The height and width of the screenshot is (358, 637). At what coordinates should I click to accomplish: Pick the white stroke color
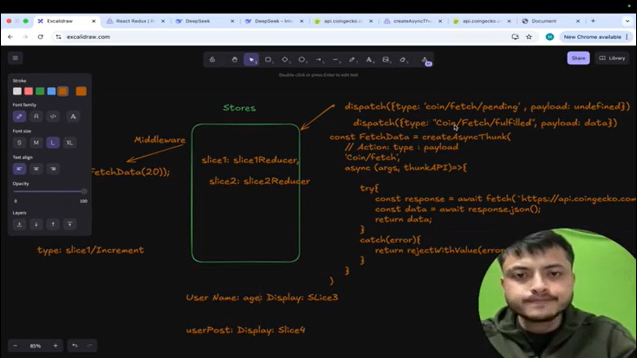(x=18, y=91)
